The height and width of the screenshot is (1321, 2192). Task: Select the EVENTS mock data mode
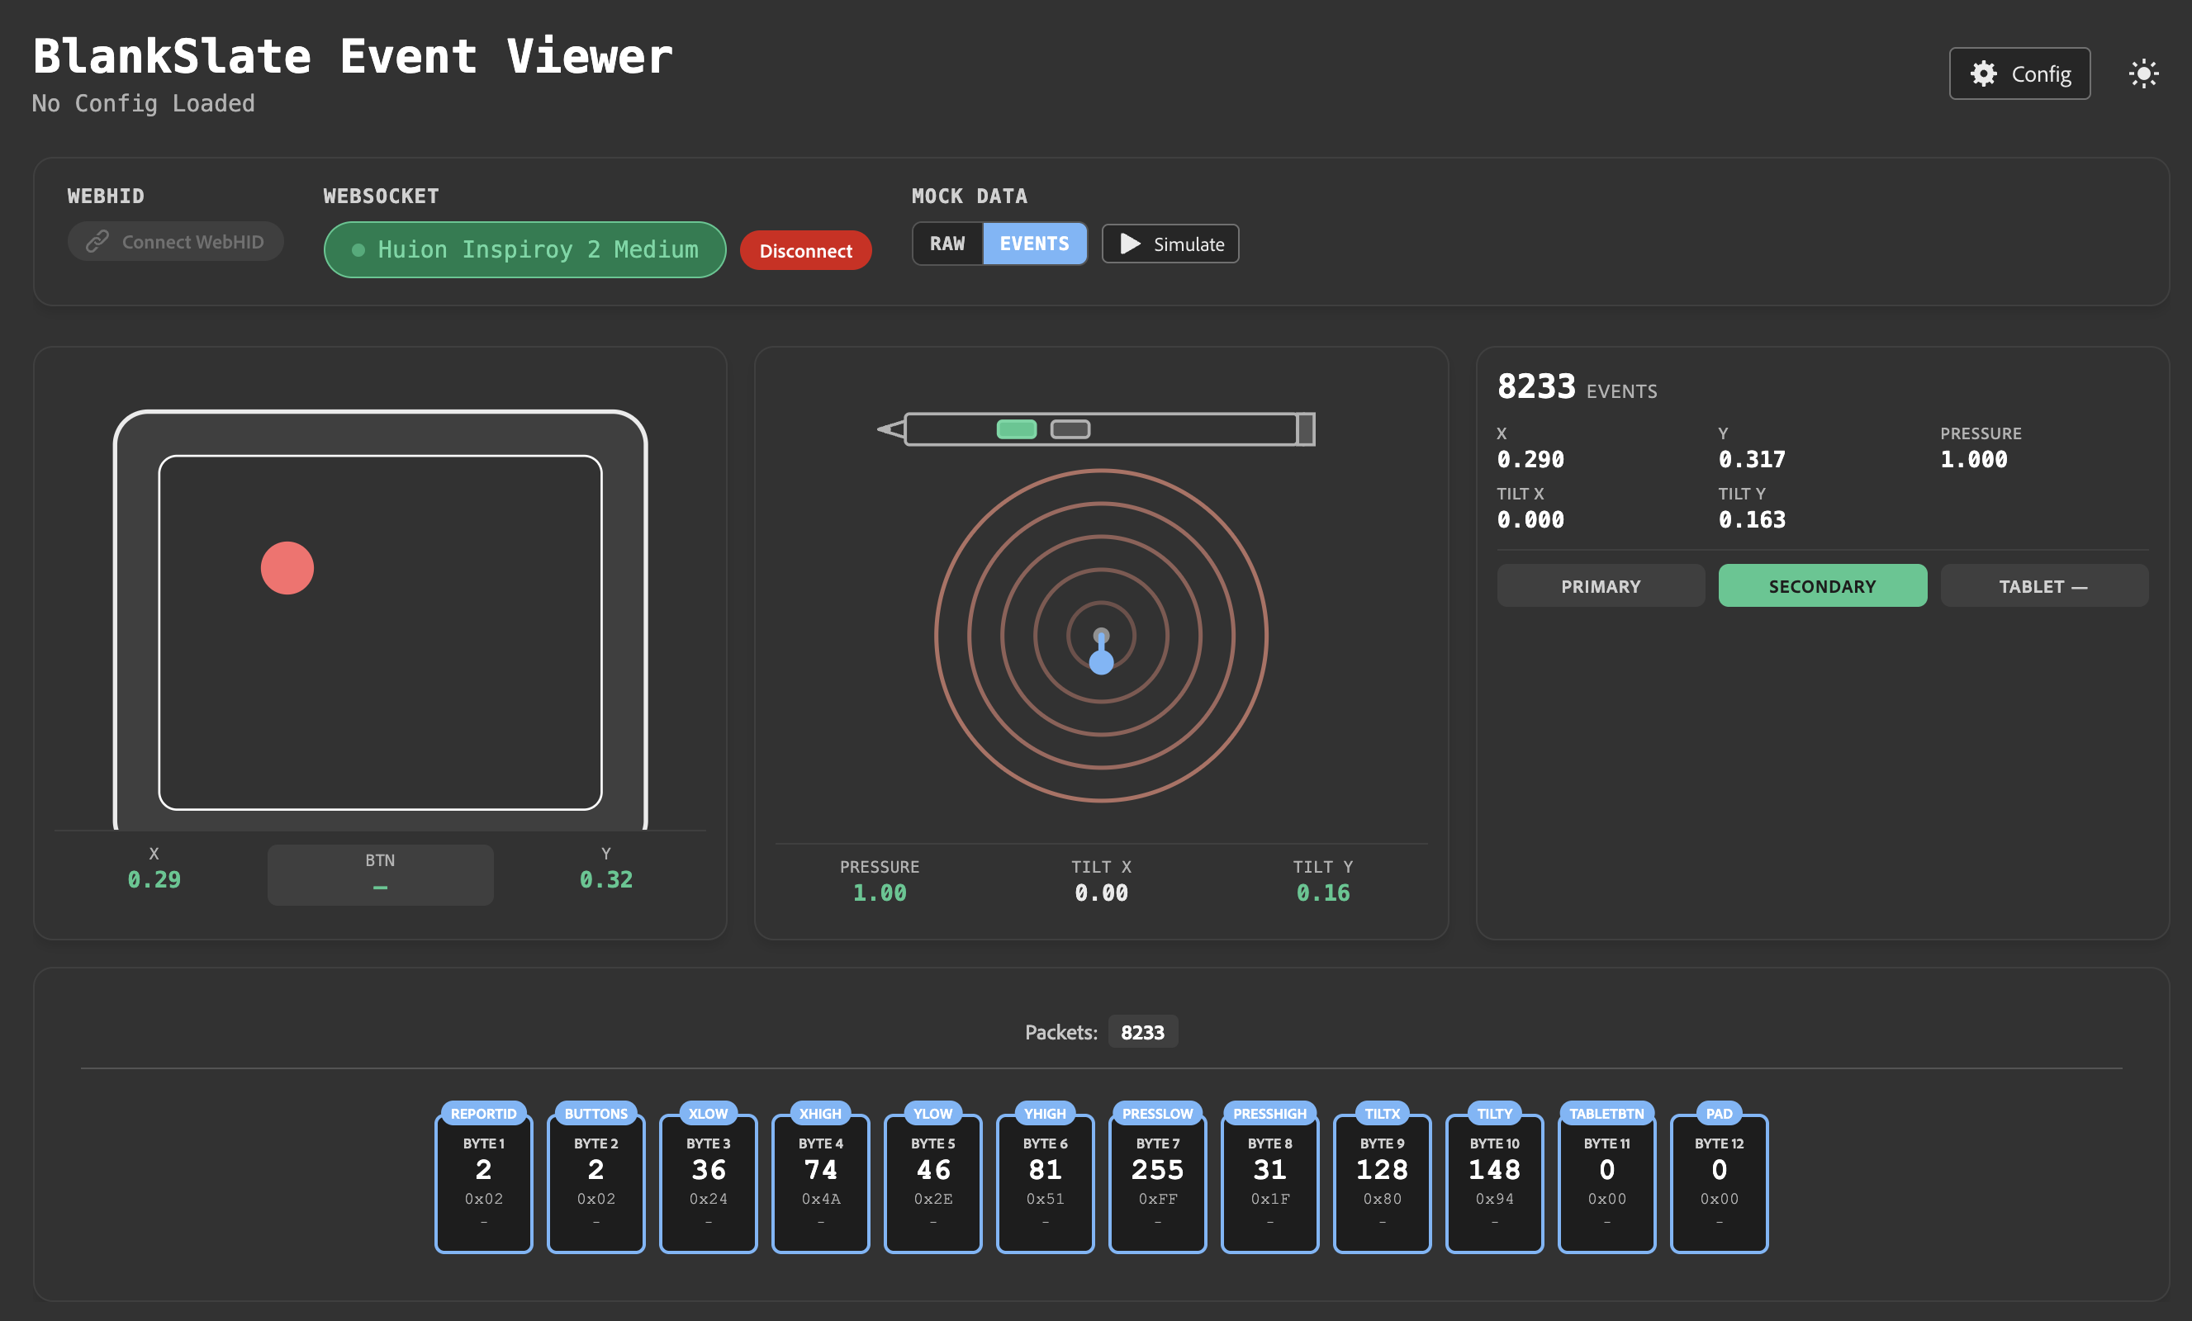pyautogui.click(x=1034, y=244)
